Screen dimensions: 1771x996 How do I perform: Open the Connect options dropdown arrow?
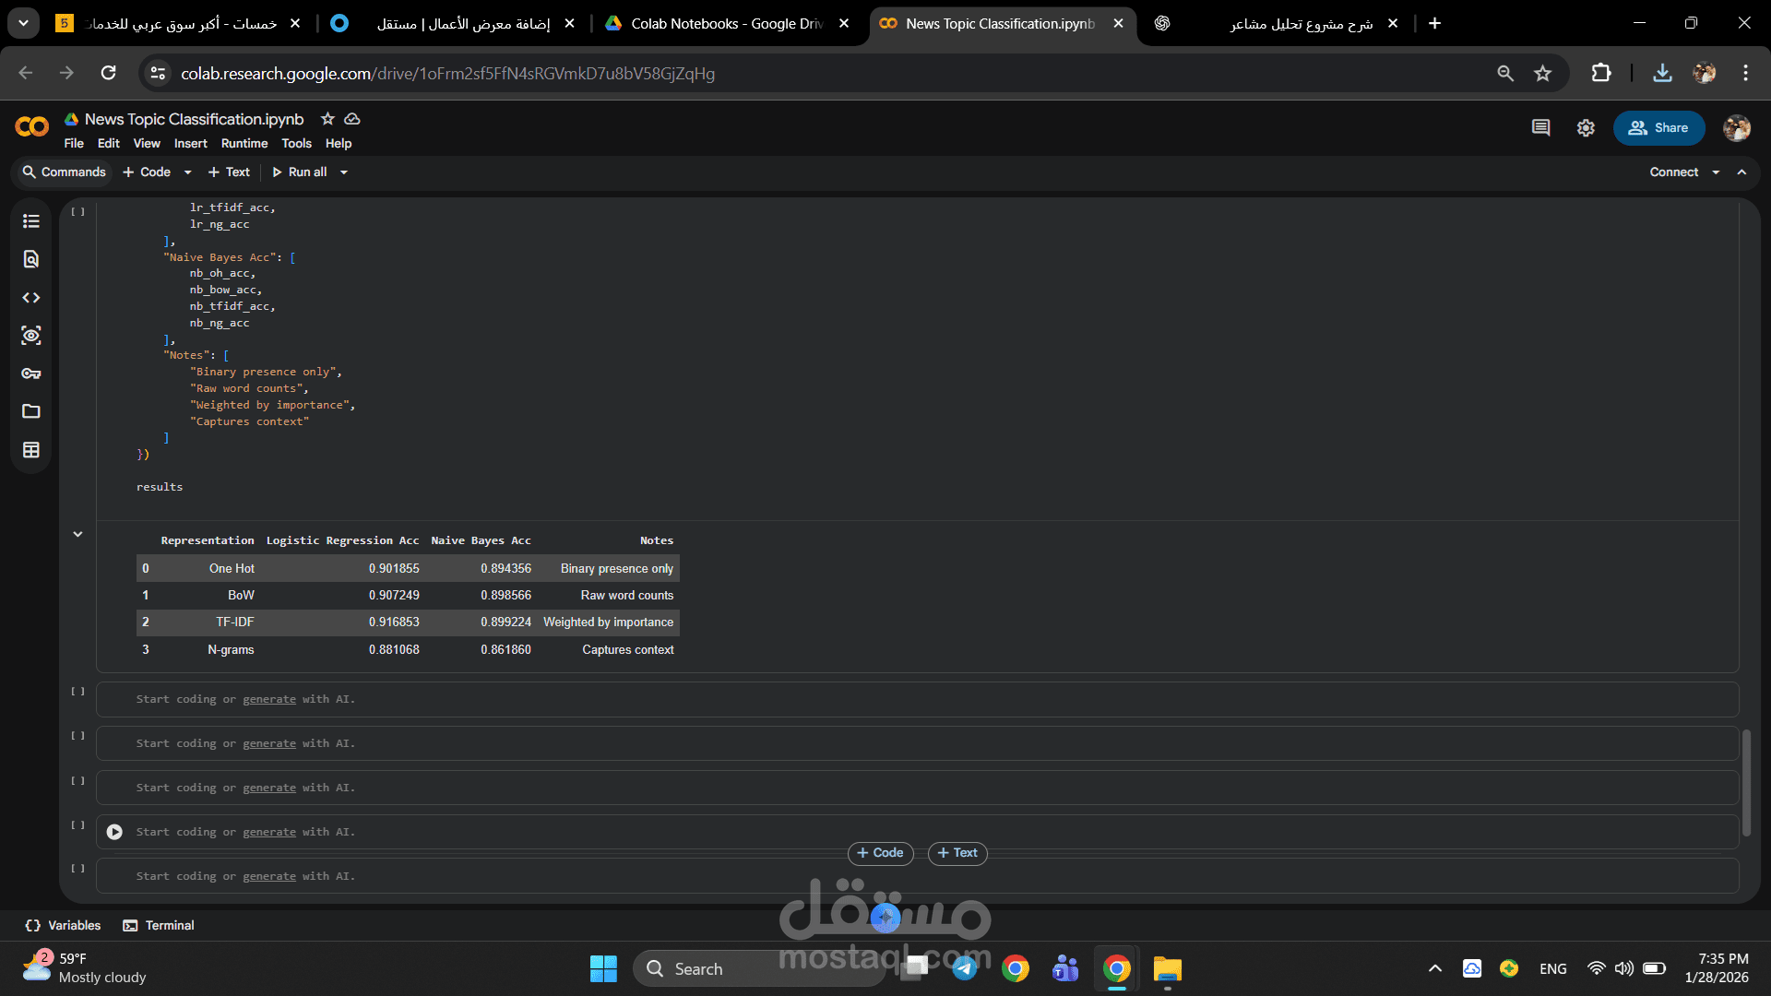[1716, 172]
